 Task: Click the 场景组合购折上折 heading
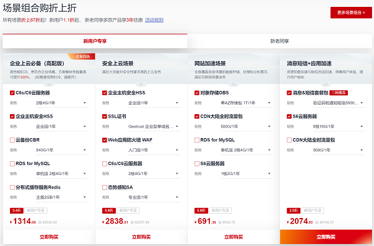40,8
